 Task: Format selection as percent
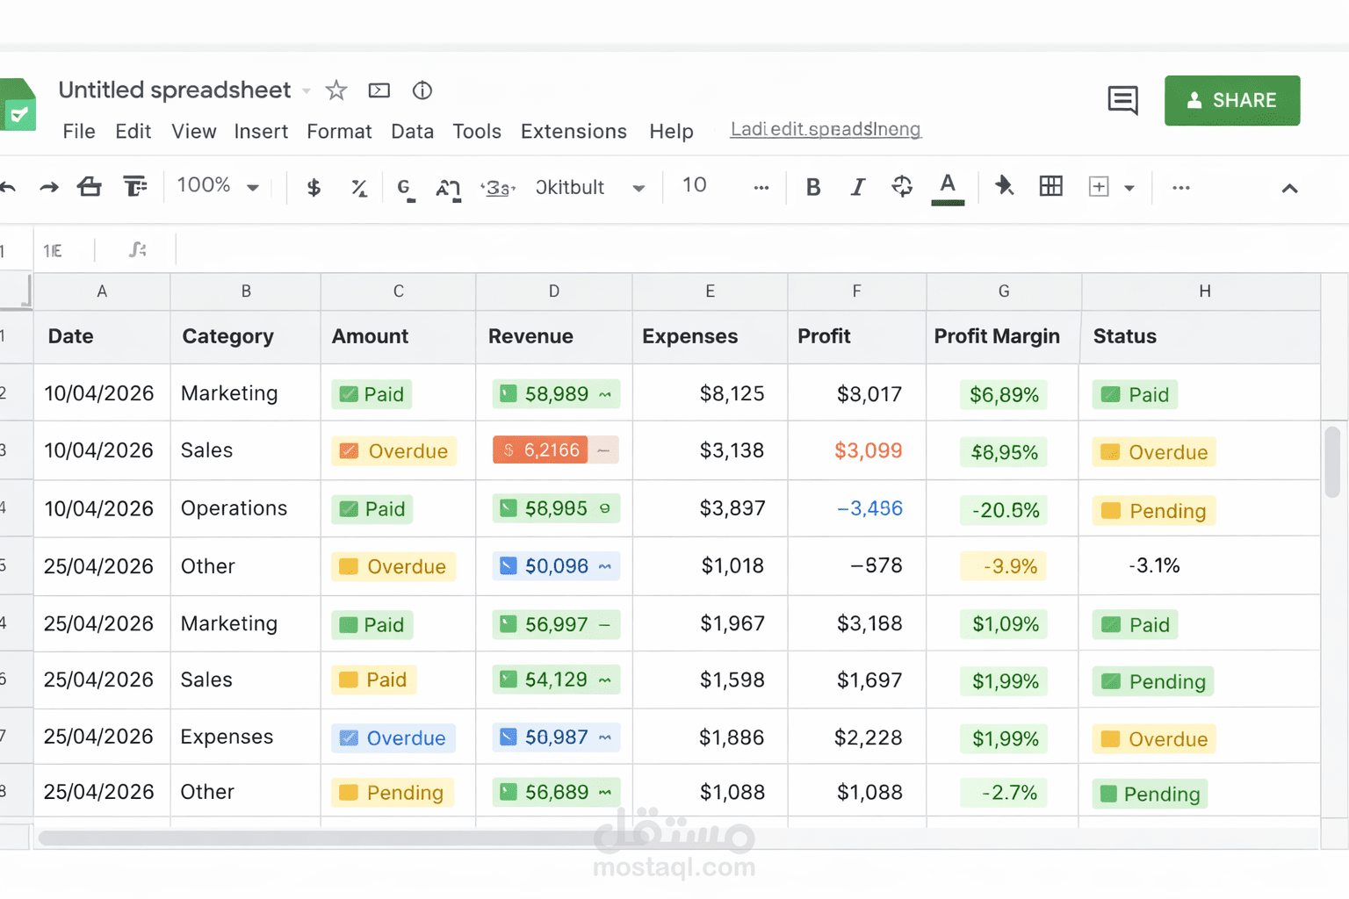click(x=358, y=187)
